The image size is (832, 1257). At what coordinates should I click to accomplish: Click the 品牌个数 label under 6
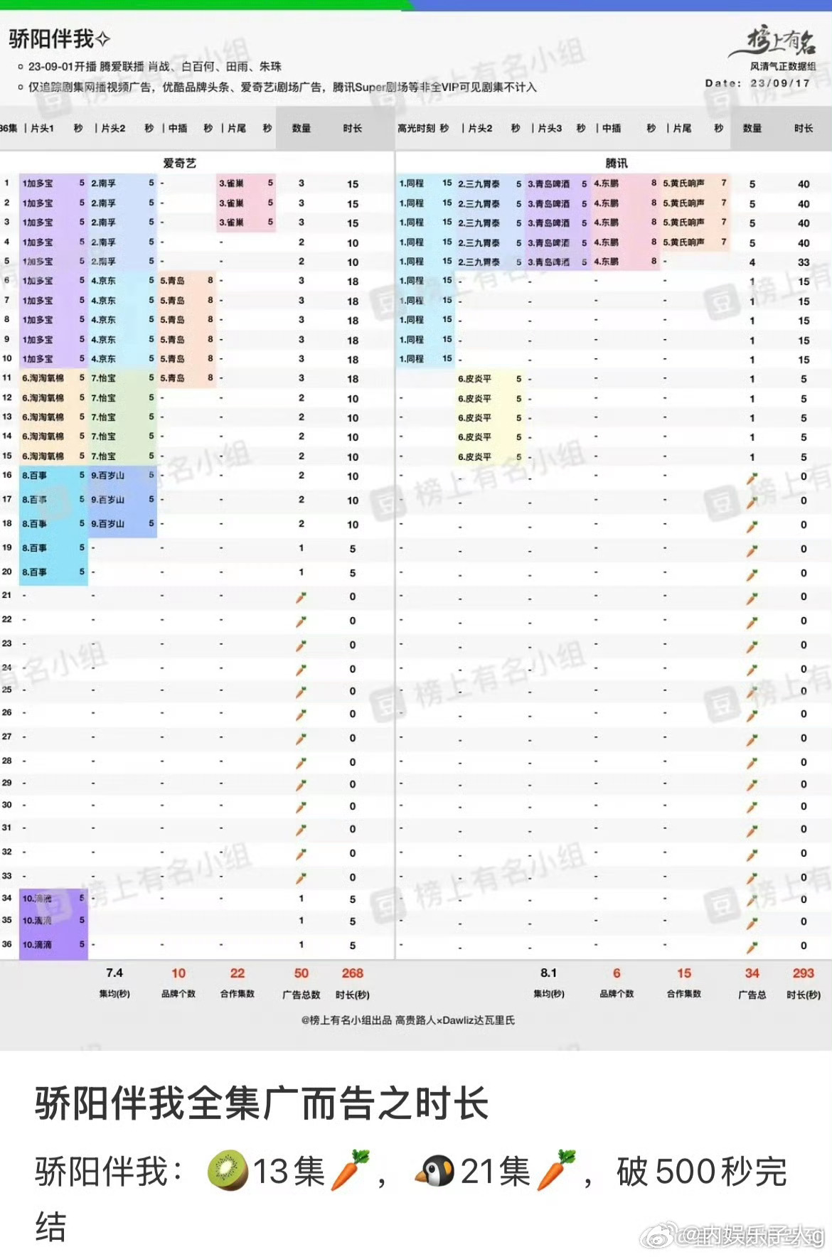point(617,994)
